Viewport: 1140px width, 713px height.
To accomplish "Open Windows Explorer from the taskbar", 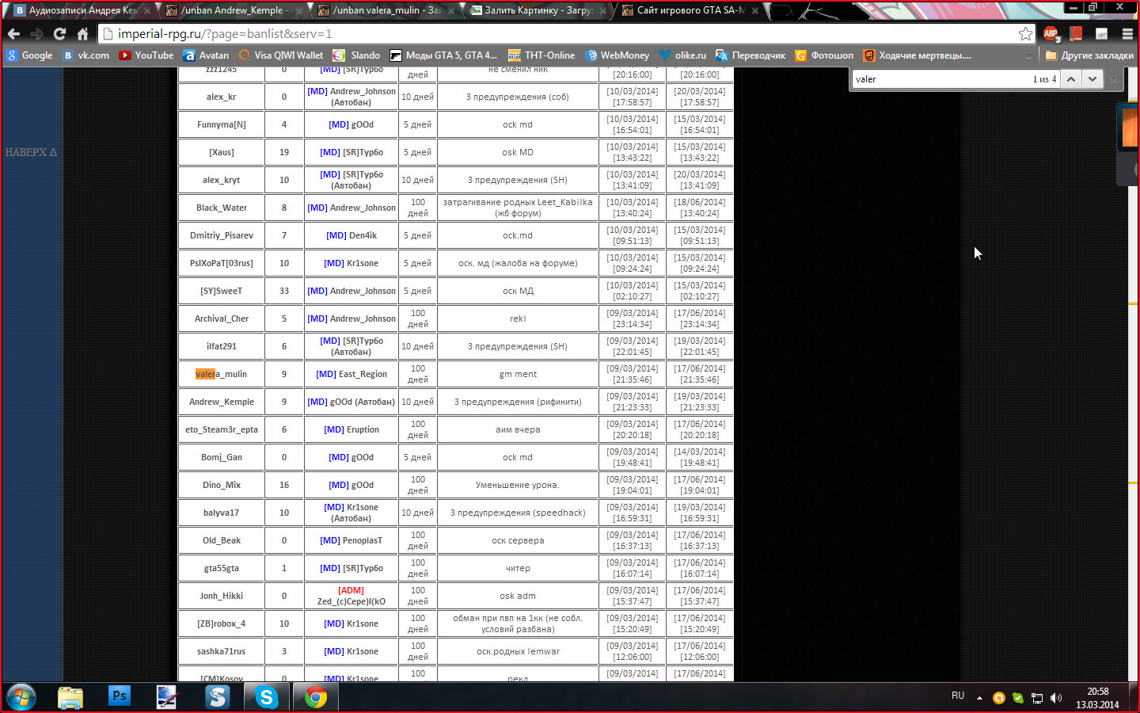I will point(70,697).
